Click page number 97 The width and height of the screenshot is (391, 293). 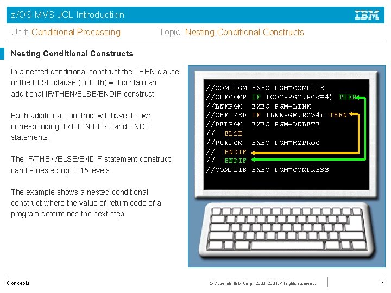click(381, 283)
